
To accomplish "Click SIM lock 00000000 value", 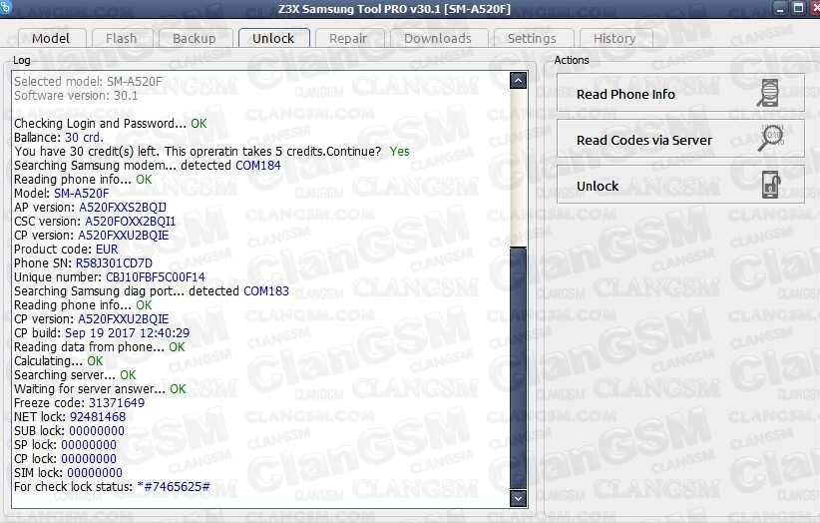I will (95, 472).
